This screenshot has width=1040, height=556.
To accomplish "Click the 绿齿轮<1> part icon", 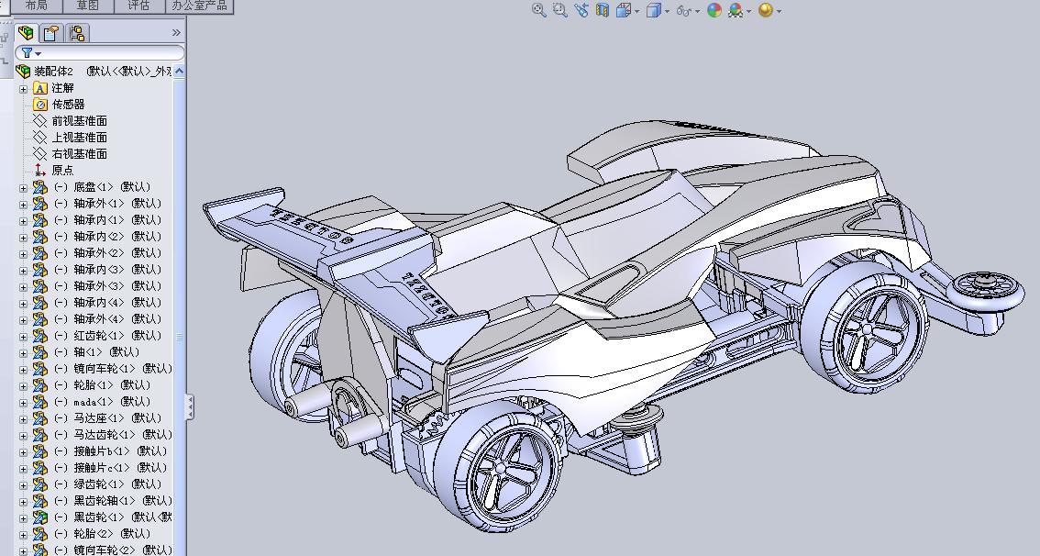I will 40,484.
